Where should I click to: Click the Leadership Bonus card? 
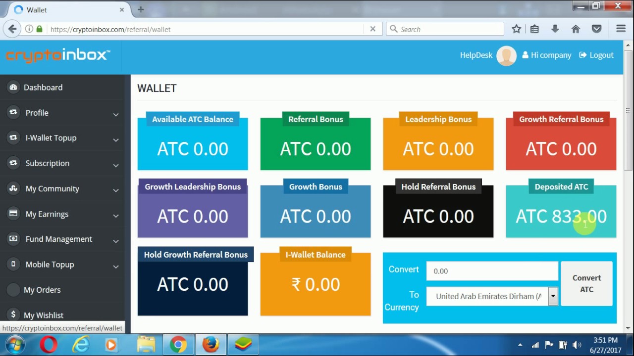pyautogui.click(x=438, y=141)
